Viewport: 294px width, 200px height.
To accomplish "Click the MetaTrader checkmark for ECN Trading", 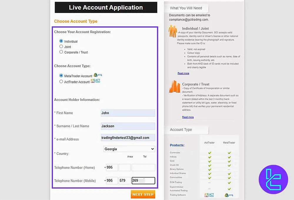I will [x=229, y=183].
